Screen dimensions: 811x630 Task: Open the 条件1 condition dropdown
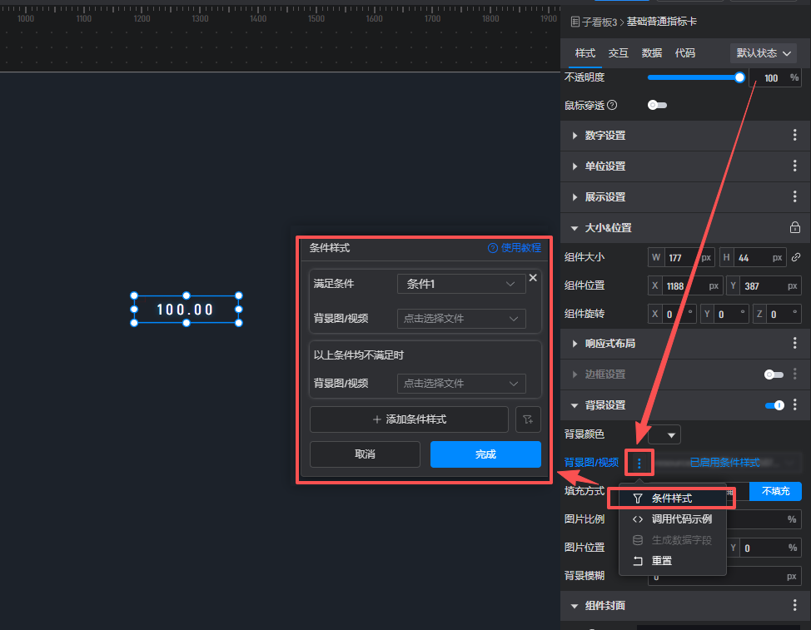click(461, 284)
